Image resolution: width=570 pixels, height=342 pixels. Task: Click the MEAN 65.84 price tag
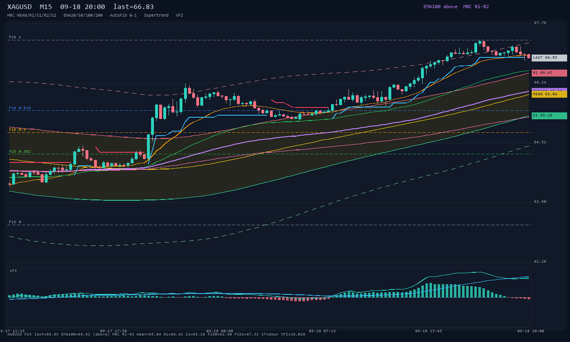tap(549, 94)
